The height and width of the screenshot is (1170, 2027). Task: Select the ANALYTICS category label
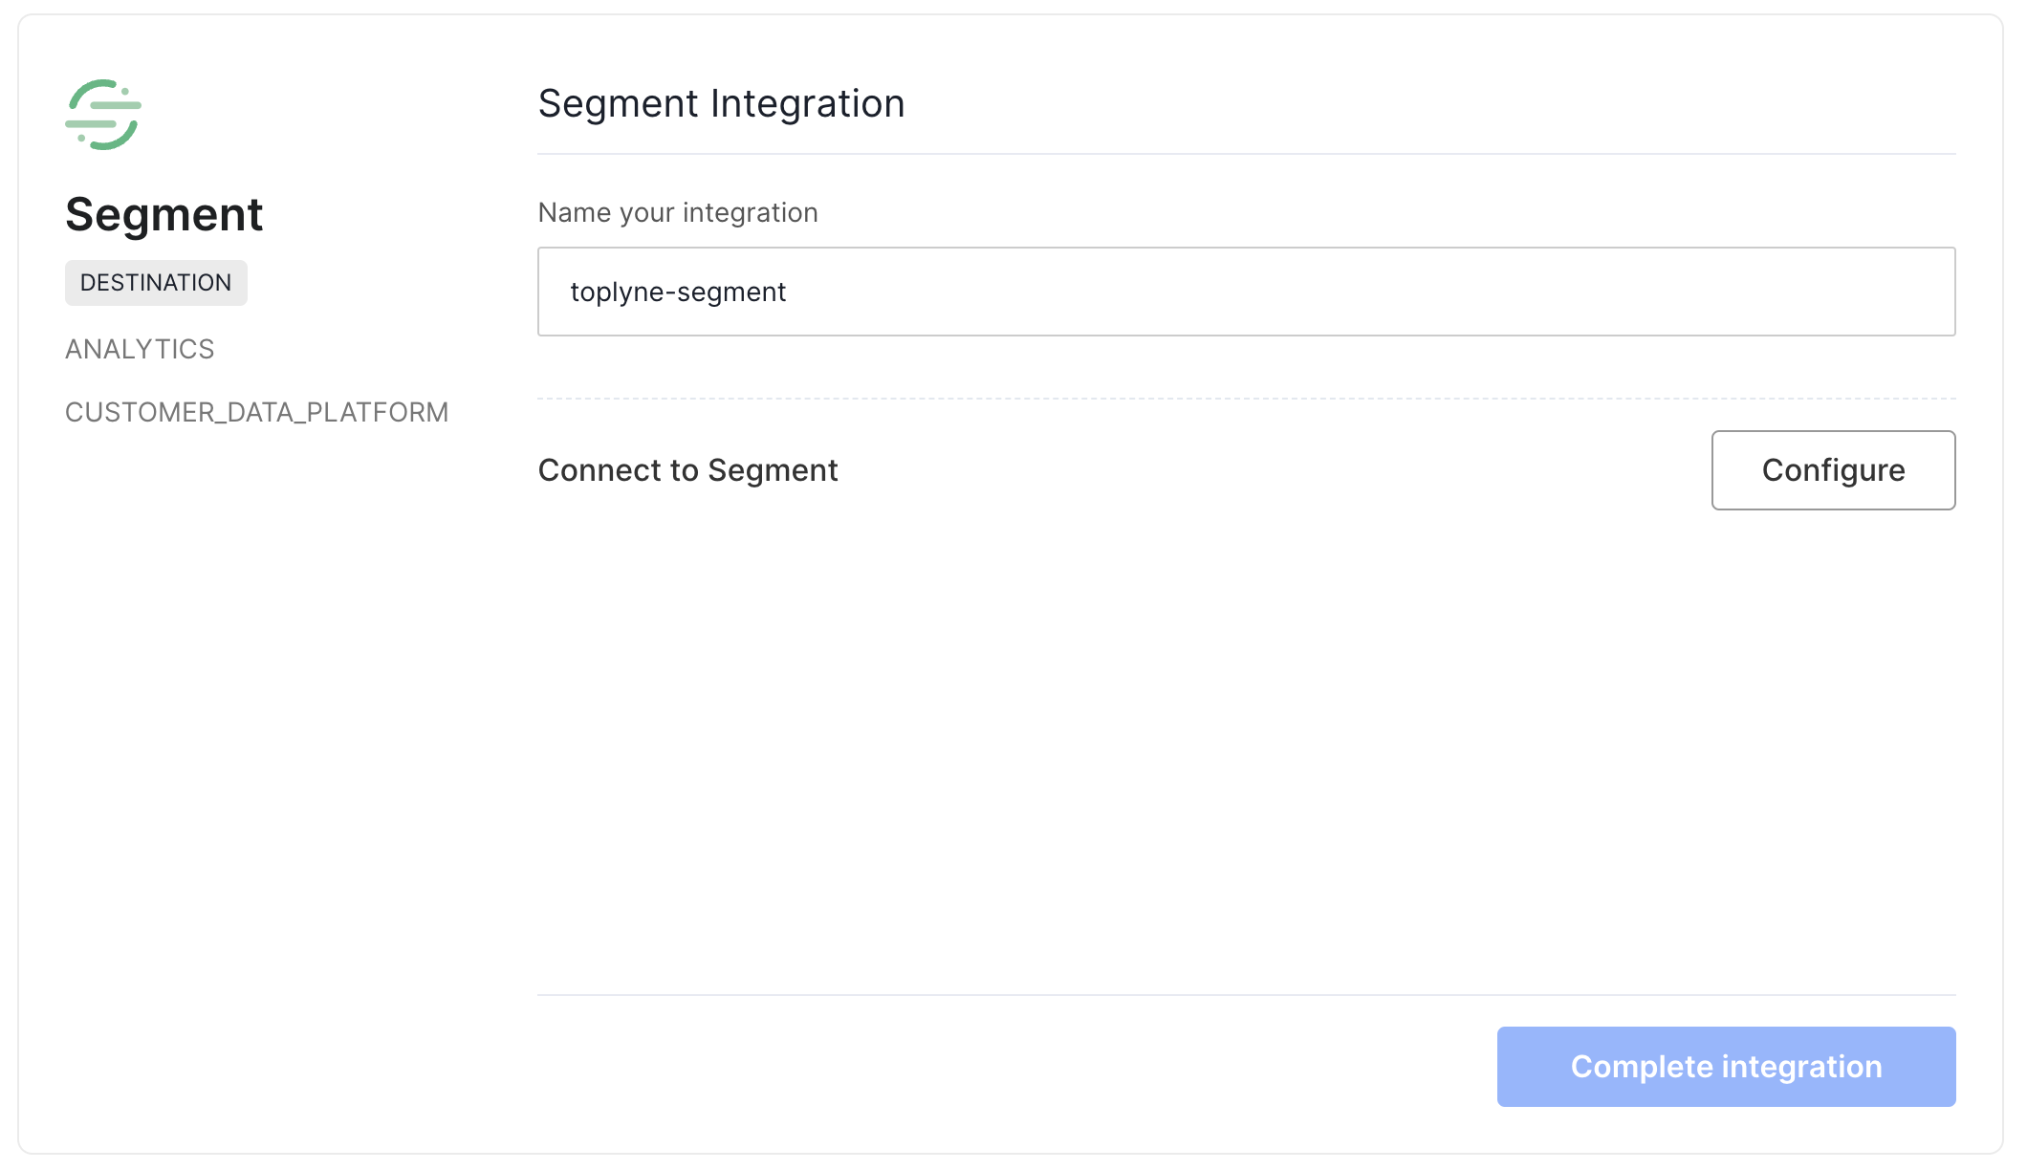click(140, 349)
